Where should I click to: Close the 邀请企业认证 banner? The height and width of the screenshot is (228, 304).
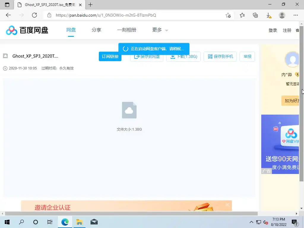point(228,204)
